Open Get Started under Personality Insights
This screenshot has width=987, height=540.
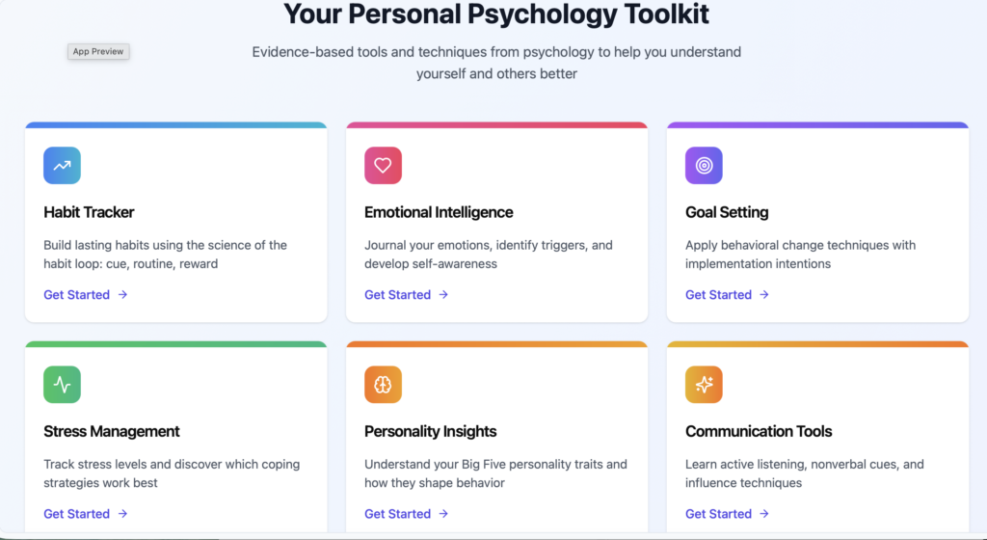pyautogui.click(x=398, y=514)
